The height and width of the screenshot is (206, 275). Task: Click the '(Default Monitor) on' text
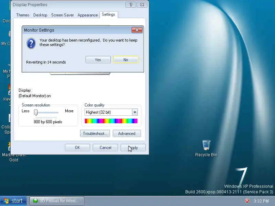pos(35,96)
